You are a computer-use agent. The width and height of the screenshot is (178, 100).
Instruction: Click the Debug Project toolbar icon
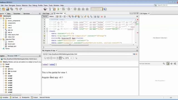[x=63, y=9]
